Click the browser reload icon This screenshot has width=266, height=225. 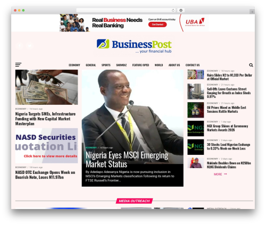(173, 11)
